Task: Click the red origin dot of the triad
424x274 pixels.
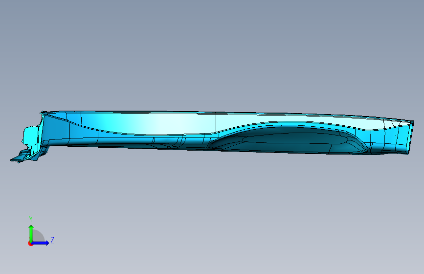Action: [x=30, y=243]
